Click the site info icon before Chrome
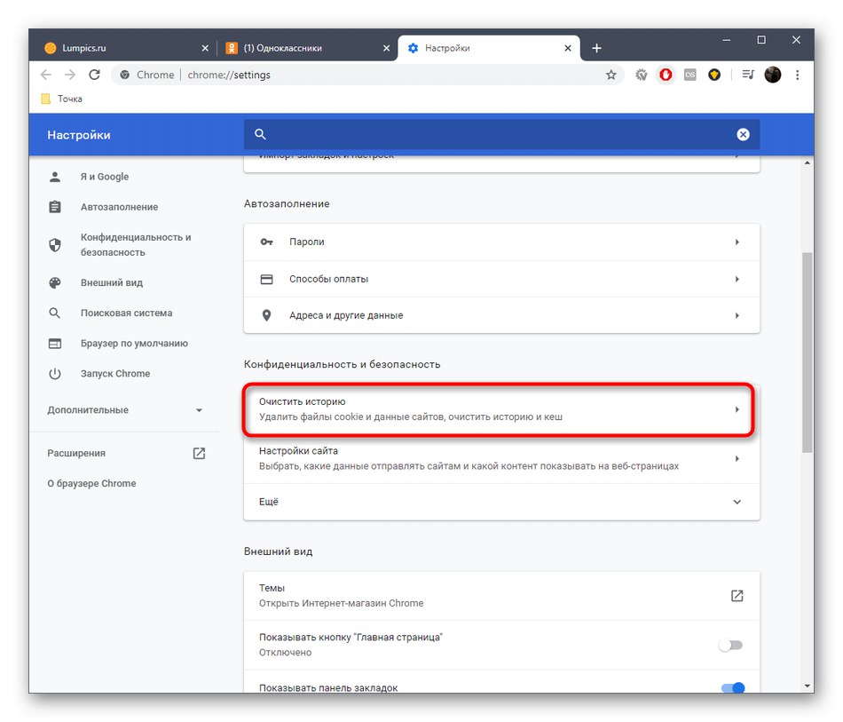843x722 pixels. click(125, 75)
